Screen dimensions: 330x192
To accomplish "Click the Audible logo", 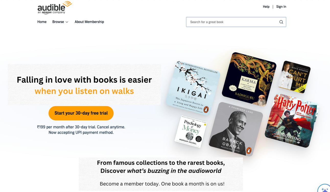I will tap(55, 8).
